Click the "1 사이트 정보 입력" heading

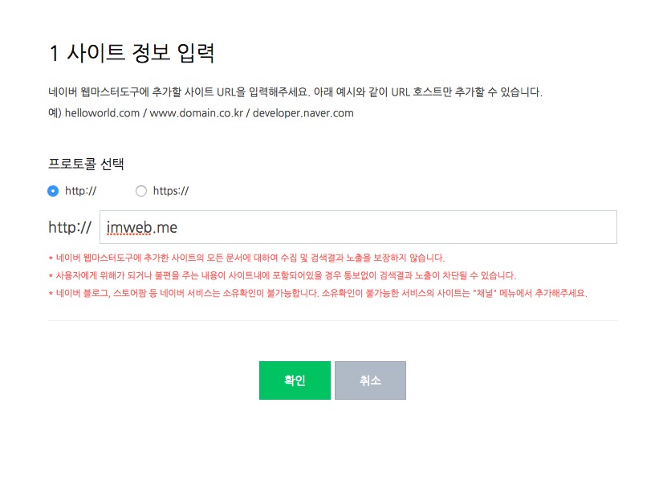click(x=132, y=53)
